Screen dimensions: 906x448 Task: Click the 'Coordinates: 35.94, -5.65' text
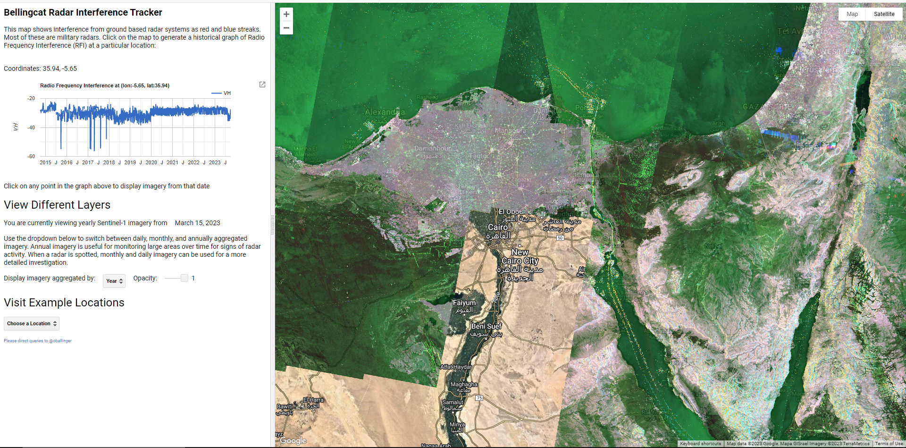40,68
